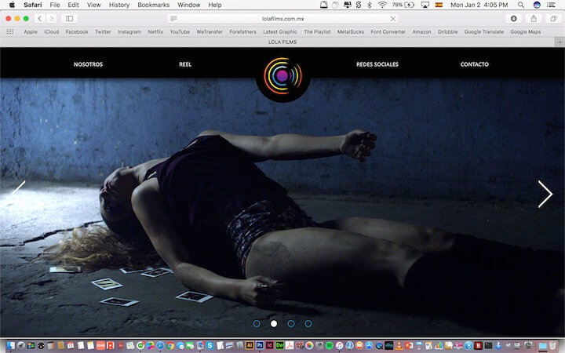Open the Top Sites grid icon
Viewport: 565px width, 353px height.
(x=10, y=31)
